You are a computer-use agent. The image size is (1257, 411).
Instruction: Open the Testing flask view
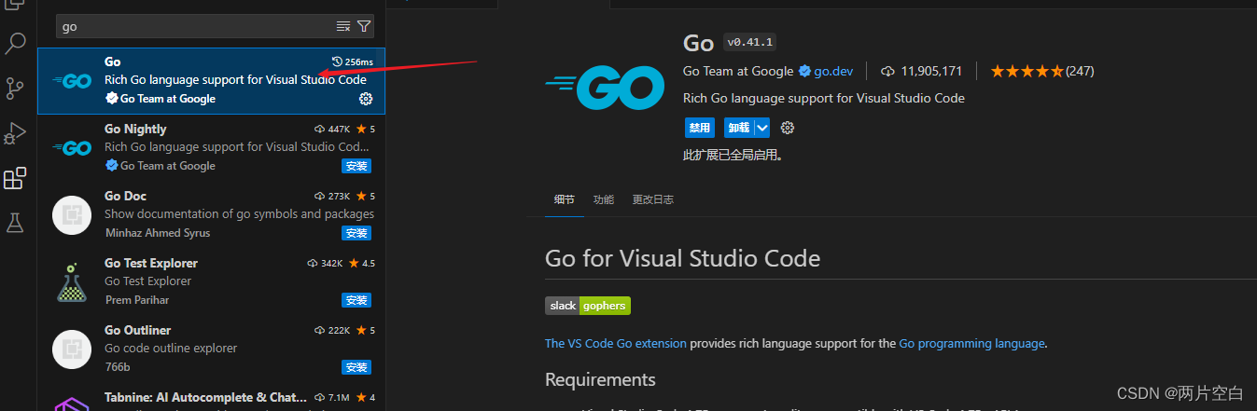click(15, 223)
